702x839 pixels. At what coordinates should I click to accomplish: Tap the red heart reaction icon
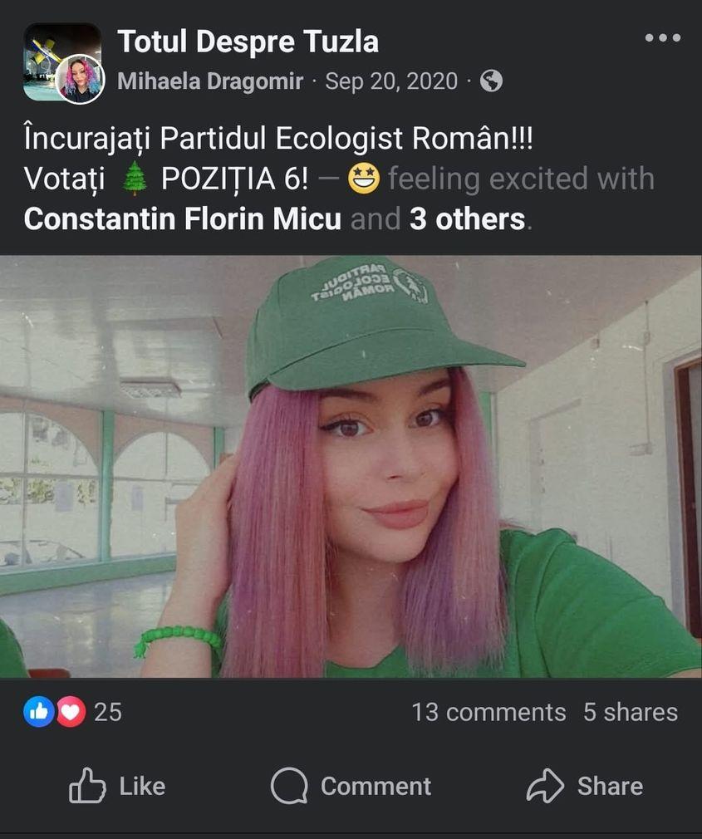(x=70, y=712)
